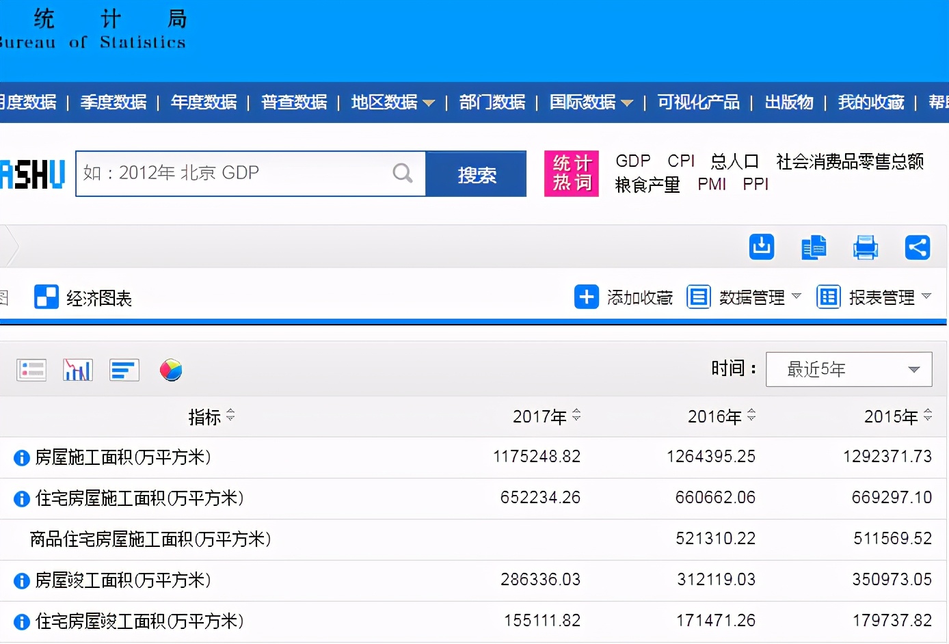This screenshot has width=949, height=644.
Task: Open the print icon
Action: [866, 247]
